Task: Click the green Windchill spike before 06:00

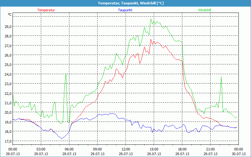Action: [x=66, y=74]
